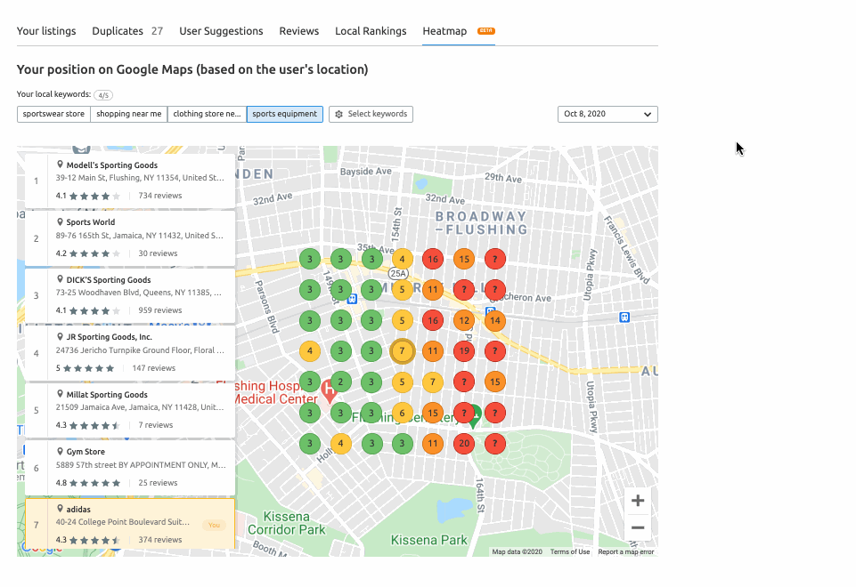Open the Duplicates tab
The image size is (856, 587).
pyautogui.click(x=118, y=30)
